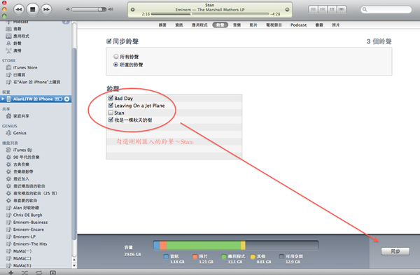Toggle shuffle at the bottom bar
This screenshot has height=275, width=420.
coord(24,273)
